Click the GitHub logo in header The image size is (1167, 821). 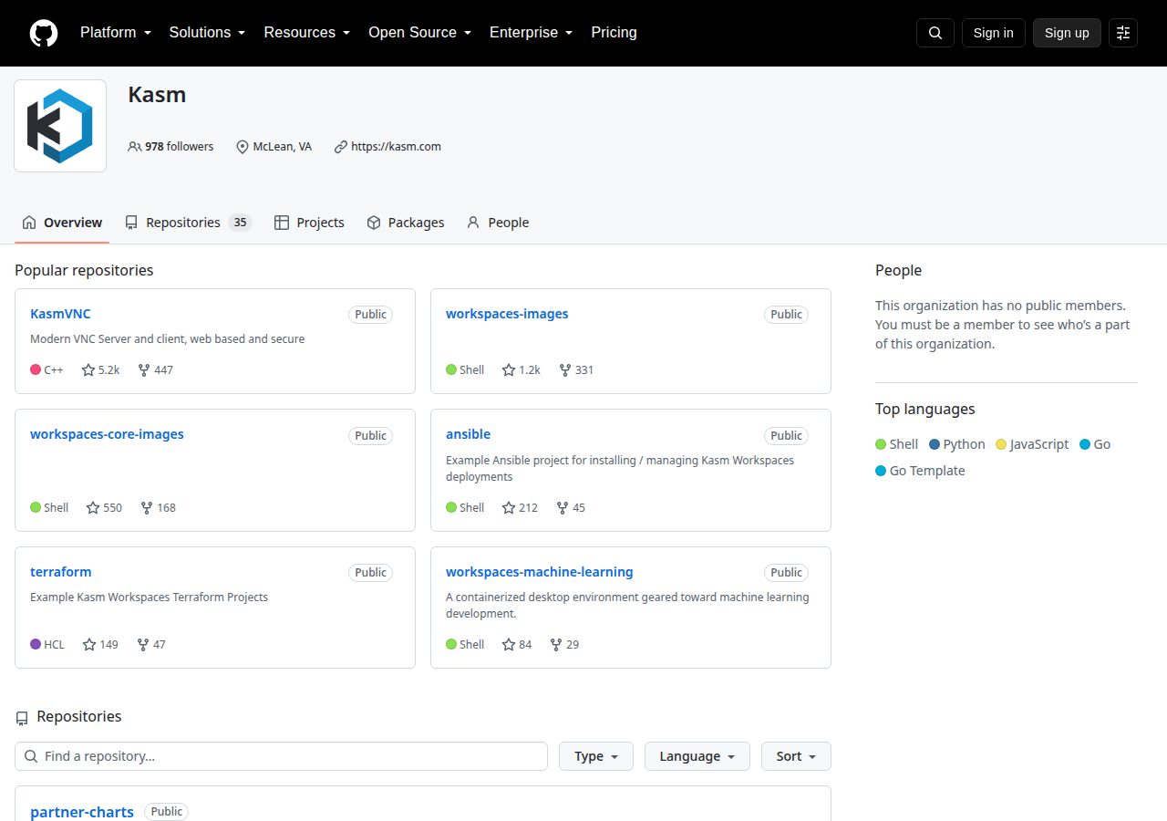tap(44, 33)
